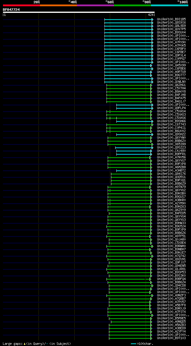This screenshot has height=346, width=191.
Task: Choose the UniRef100_B9GTT7 hit
Action: (x=171, y=75)
